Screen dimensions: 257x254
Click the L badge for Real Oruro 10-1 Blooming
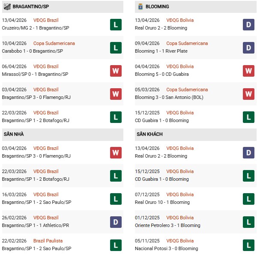tap(249, 199)
